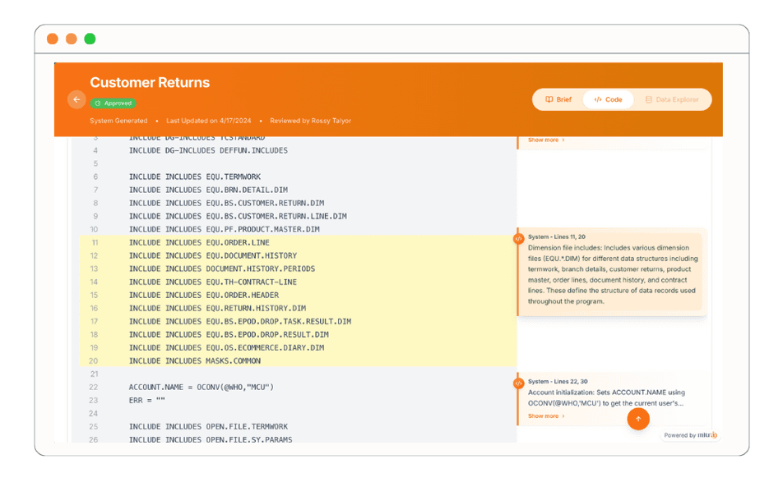Click line EQU.ORDER.HEADER

click(204, 295)
